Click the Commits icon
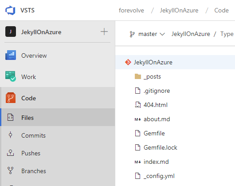 tap(10, 135)
